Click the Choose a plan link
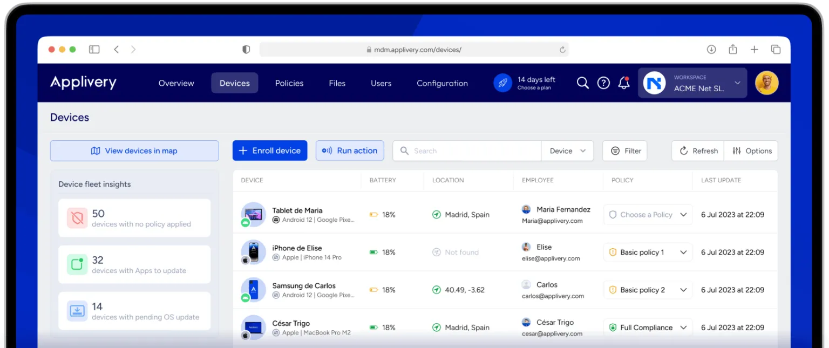This screenshot has width=829, height=348. pos(534,88)
